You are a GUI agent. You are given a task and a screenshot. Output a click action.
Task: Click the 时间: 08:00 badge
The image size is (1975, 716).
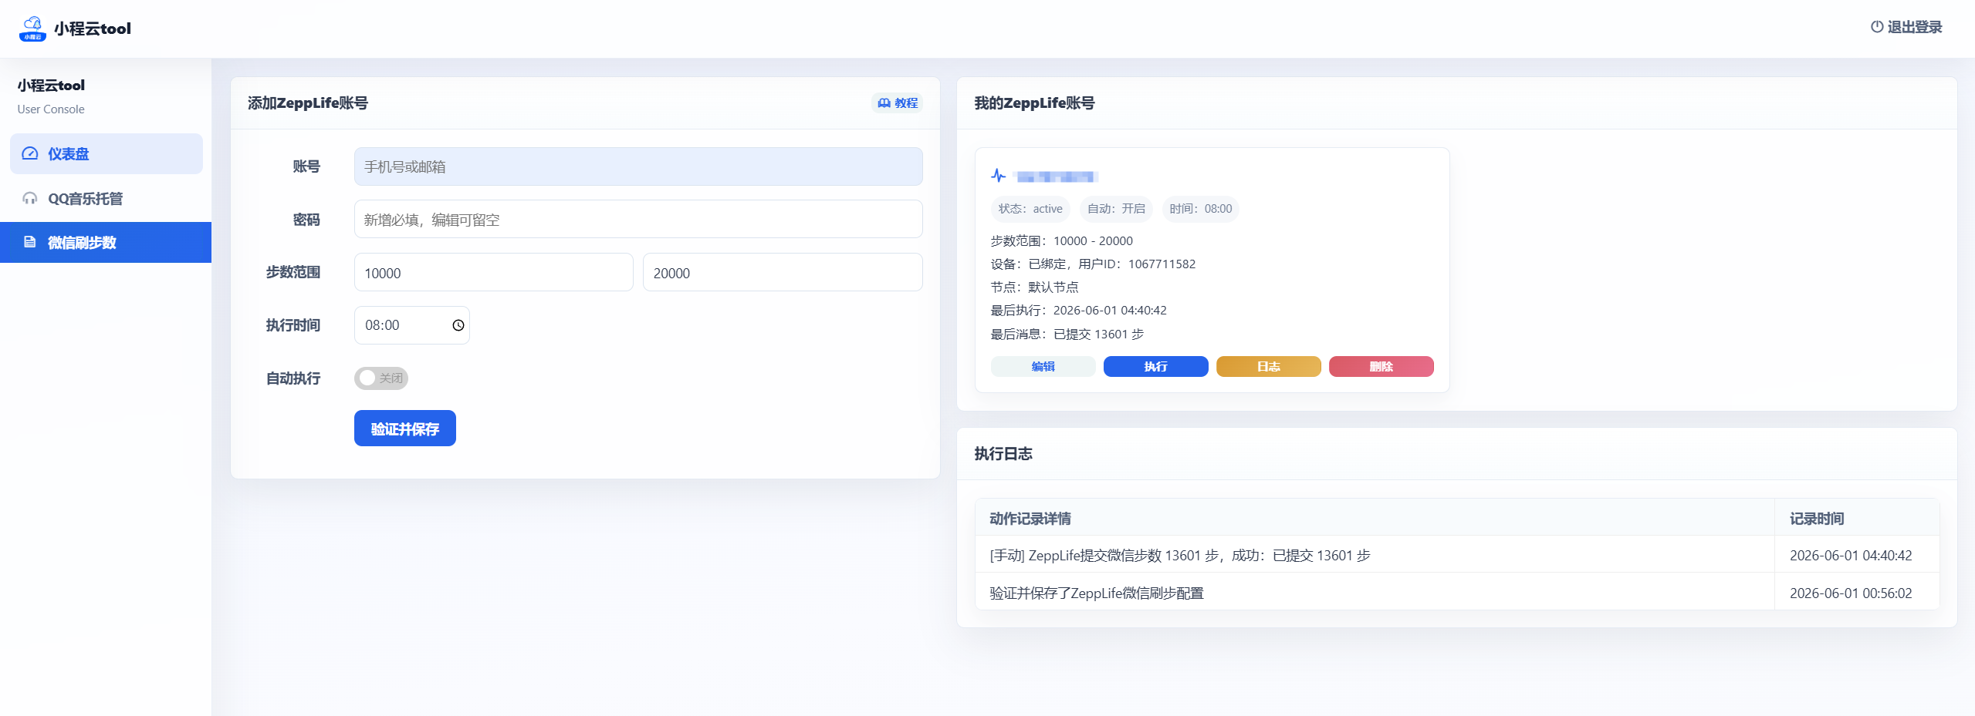point(1201,209)
